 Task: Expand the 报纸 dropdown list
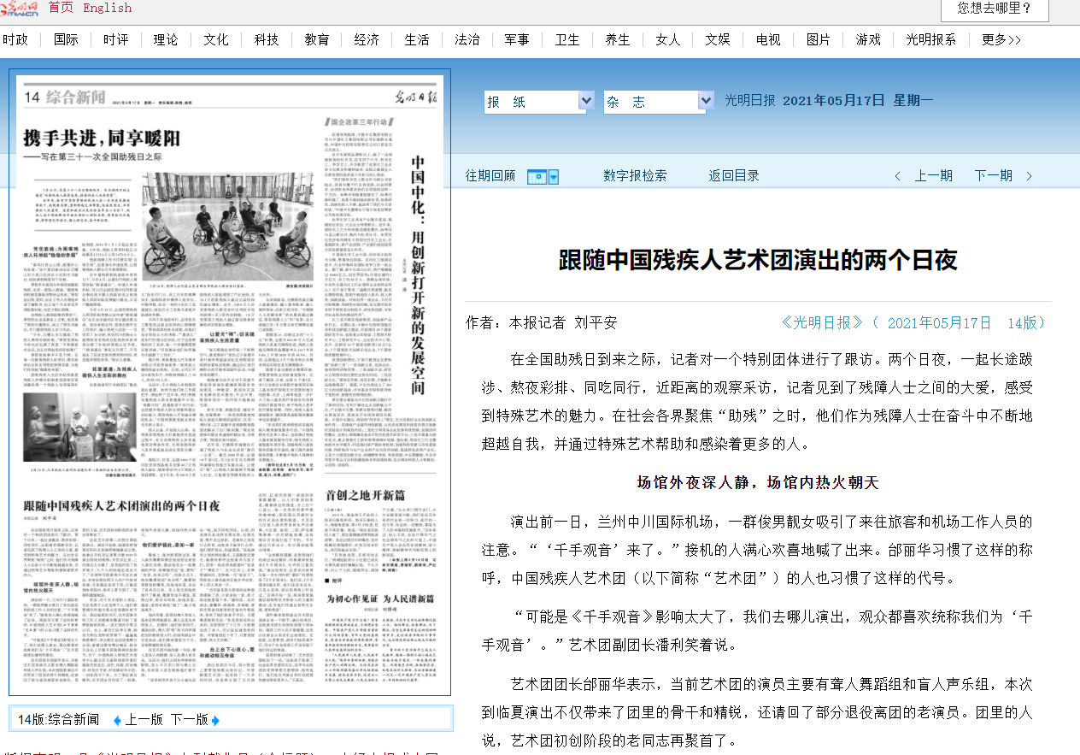(x=586, y=101)
